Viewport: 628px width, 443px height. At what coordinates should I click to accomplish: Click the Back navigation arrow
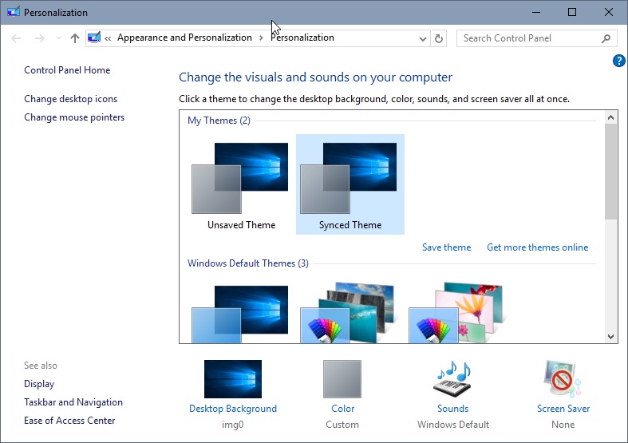16,38
